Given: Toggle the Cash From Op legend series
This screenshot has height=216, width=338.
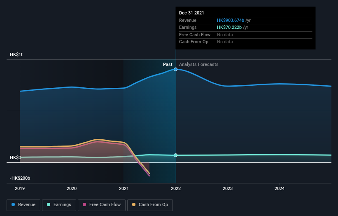Looking at the screenshot, I should (x=150, y=205).
